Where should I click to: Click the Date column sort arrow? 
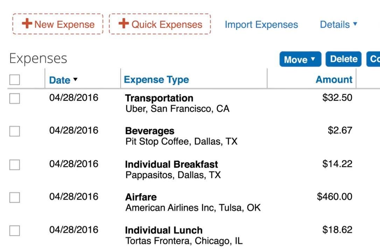75,80
